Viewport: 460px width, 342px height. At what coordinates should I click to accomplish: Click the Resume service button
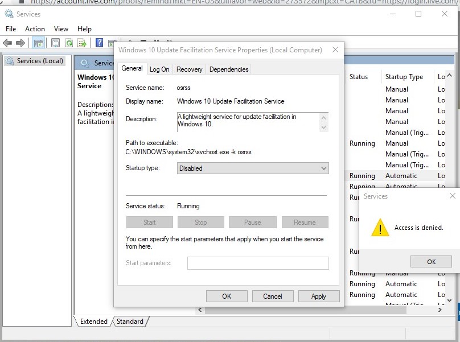[x=305, y=222]
